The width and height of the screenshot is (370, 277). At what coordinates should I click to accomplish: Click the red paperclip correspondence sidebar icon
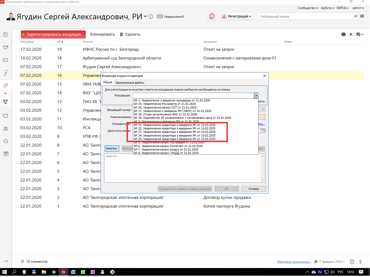point(6,85)
